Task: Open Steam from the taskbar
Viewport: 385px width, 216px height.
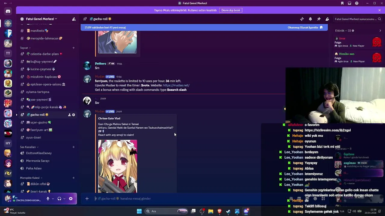Action: [x=228, y=211]
